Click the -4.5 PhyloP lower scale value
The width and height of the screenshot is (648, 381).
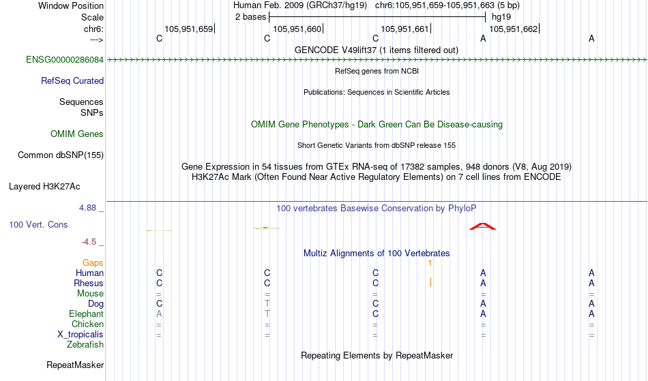coord(89,241)
